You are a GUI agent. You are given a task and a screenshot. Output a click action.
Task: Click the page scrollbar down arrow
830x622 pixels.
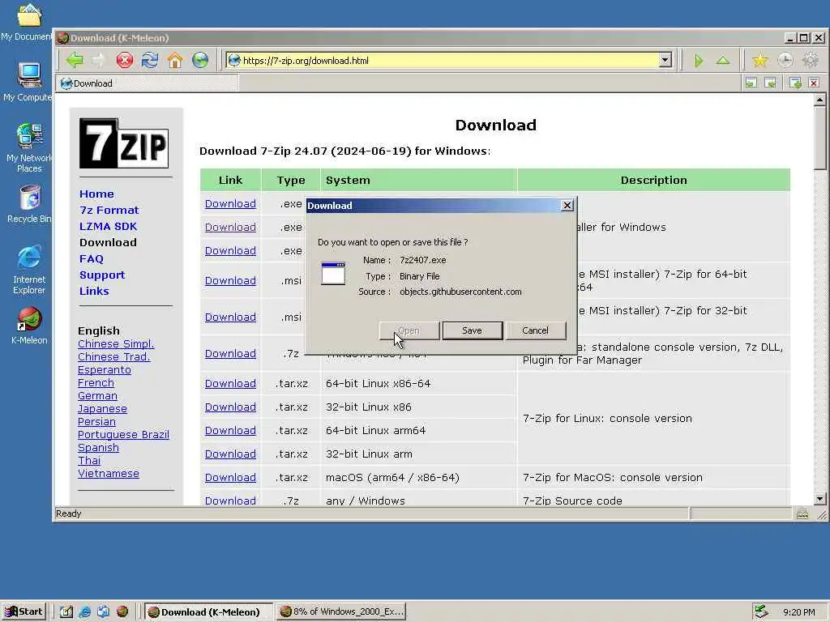point(819,499)
